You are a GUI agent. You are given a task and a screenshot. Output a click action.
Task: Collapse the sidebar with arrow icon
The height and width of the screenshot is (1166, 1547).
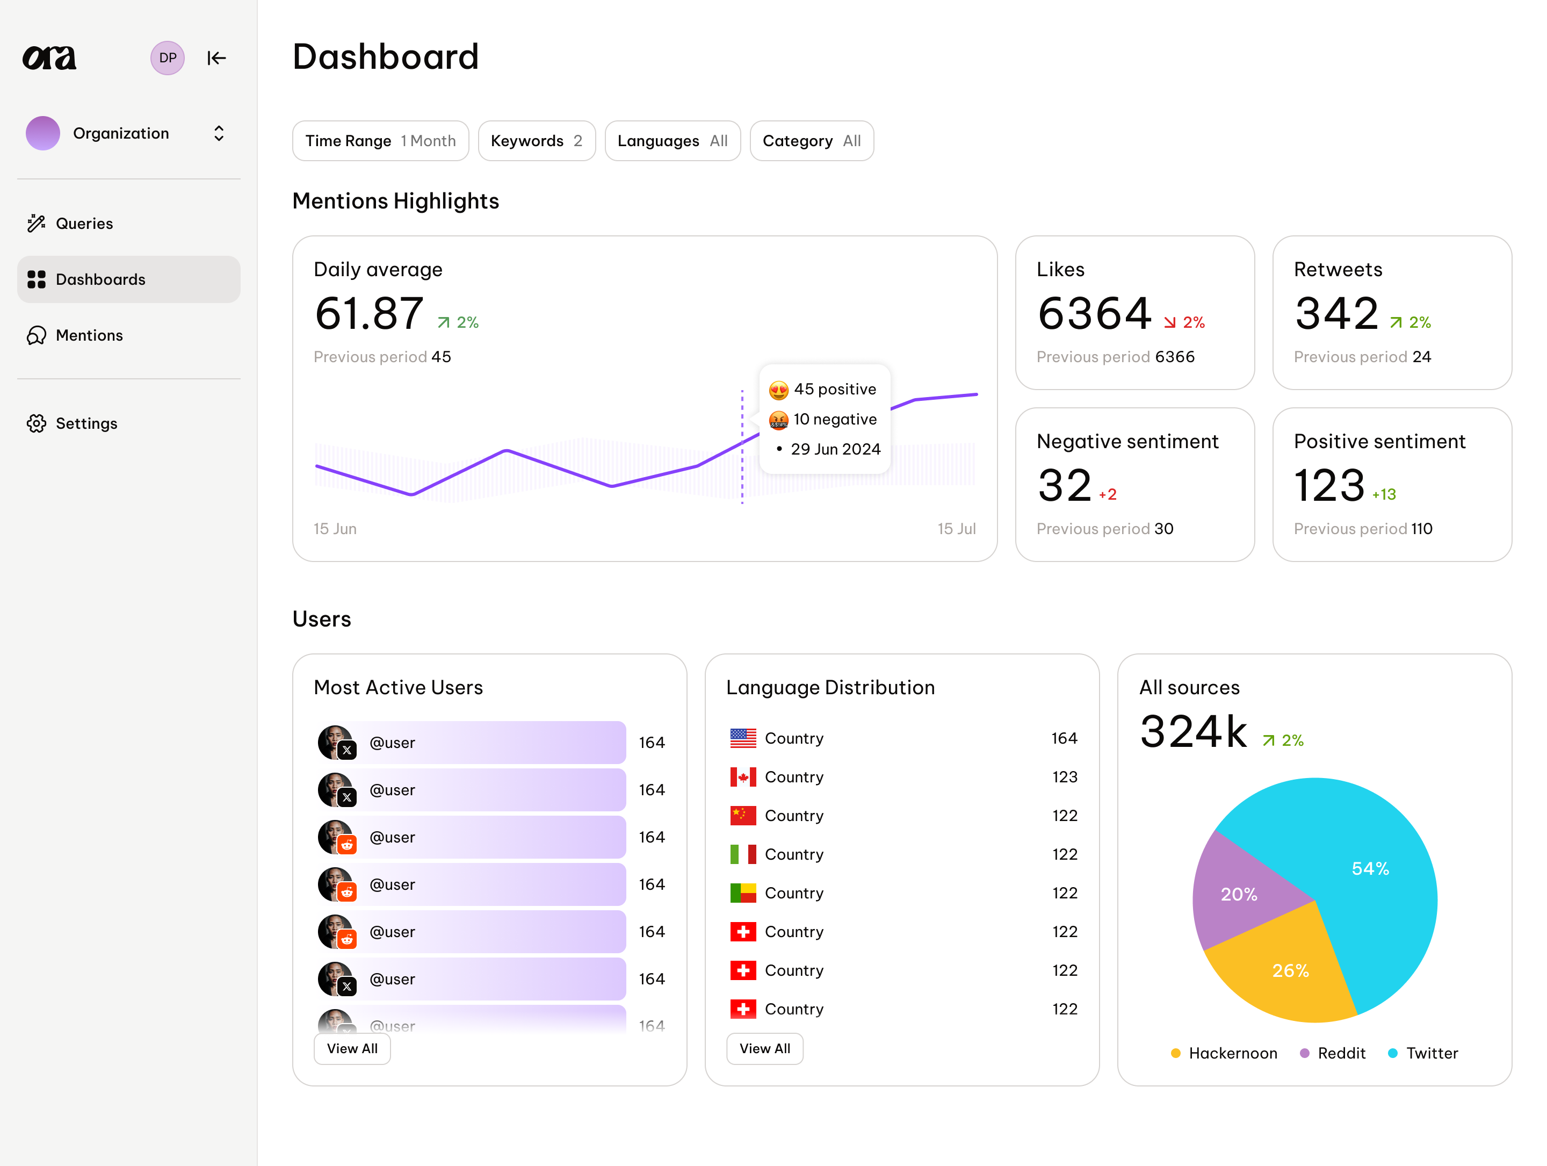point(216,57)
